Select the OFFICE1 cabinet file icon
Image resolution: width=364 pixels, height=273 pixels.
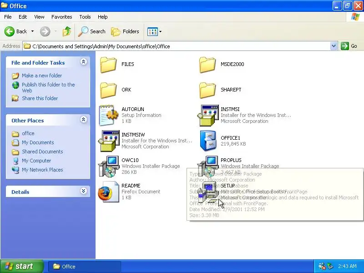pyautogui.click(x=208, y=141)
